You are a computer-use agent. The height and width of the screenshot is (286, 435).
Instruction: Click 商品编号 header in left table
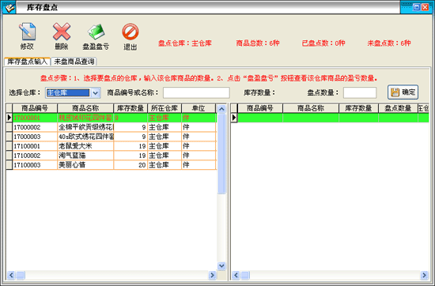pyautogui.click(x=35, y=108)
